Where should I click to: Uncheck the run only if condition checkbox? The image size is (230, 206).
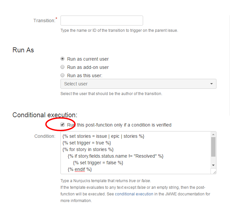62,125
